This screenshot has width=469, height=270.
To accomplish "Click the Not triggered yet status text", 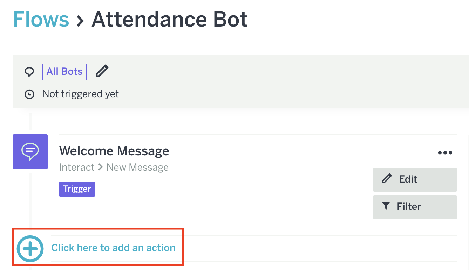I will click(x=80, y=94).
